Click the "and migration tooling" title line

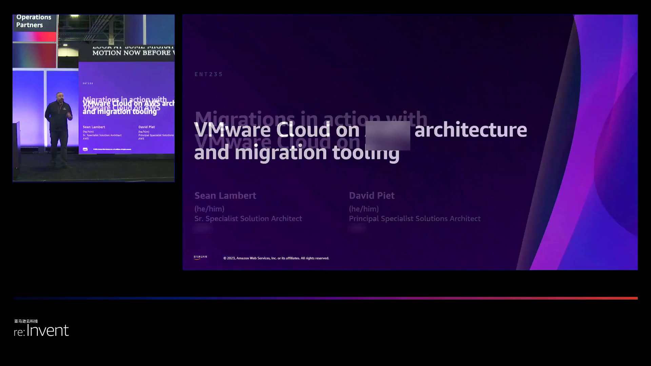[296, 152]
